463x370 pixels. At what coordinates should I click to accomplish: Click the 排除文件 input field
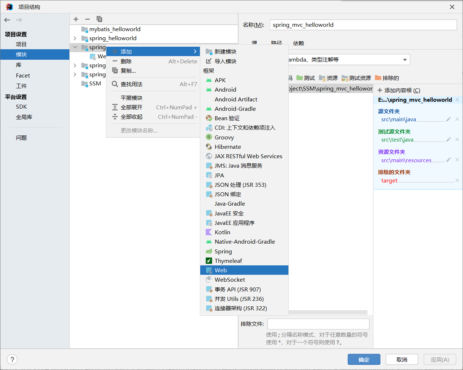[x=318, y=324]
